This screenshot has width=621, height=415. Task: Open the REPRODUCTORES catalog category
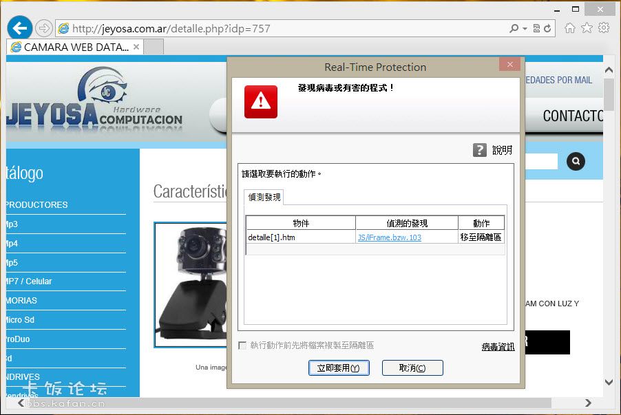coord(36,204)
